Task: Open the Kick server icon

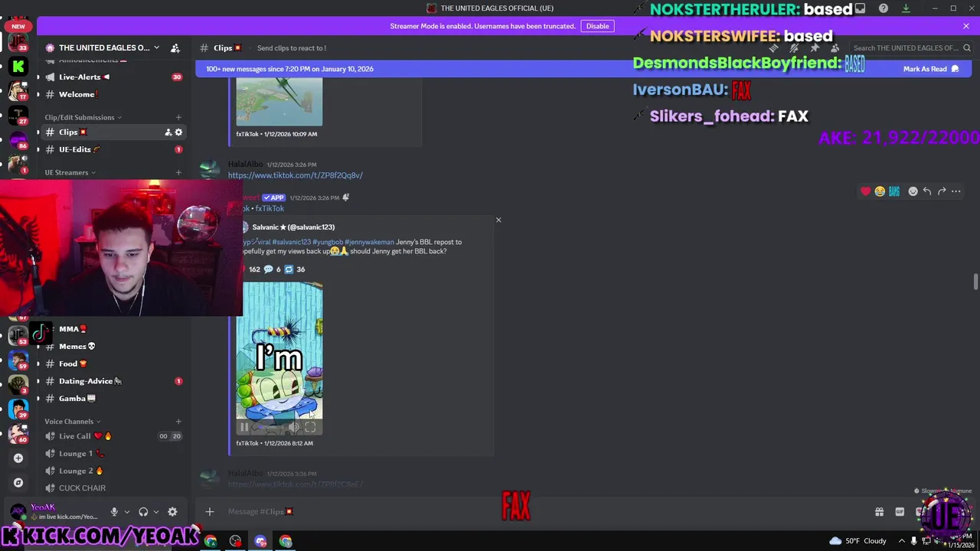Action: point(18,67)
